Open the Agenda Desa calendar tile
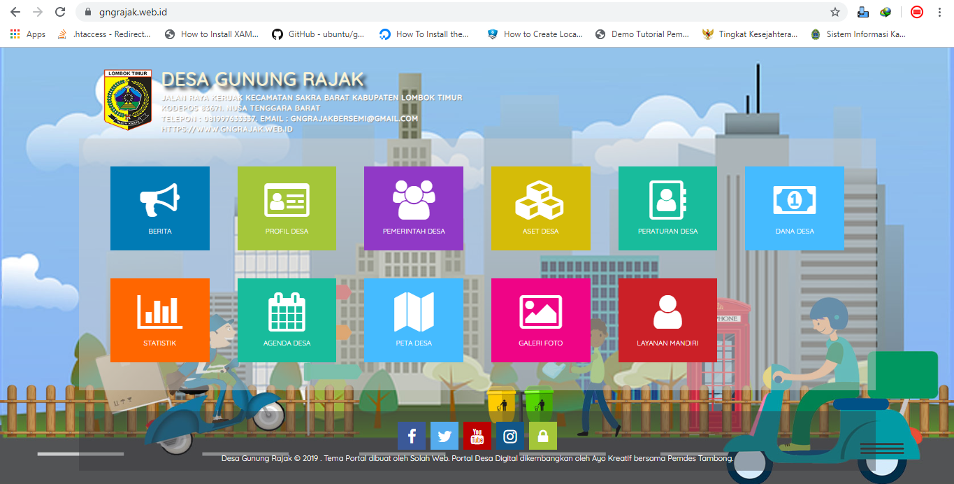 click(287, 320)
